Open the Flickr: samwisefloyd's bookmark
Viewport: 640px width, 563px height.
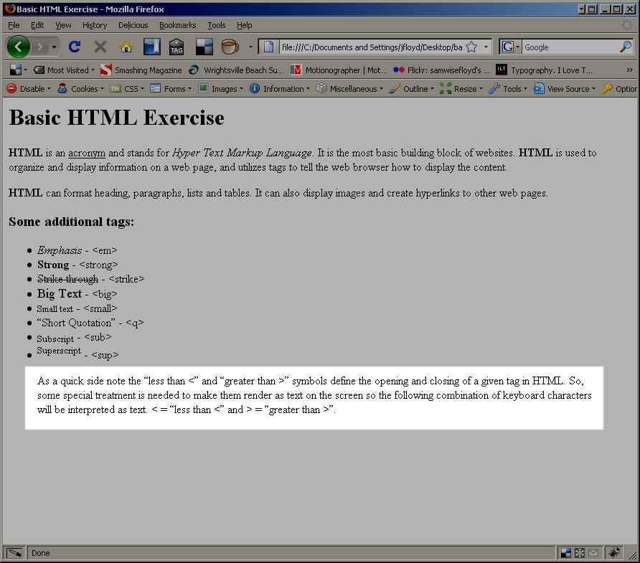pos(441,70)
